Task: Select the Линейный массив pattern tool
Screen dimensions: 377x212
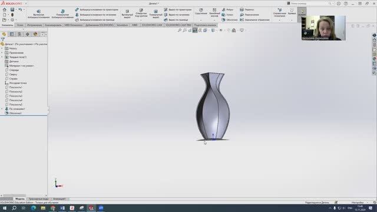Action: (x=214, y=12)
